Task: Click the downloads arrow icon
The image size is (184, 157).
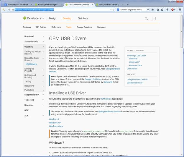Action: (x=167, y=10)
